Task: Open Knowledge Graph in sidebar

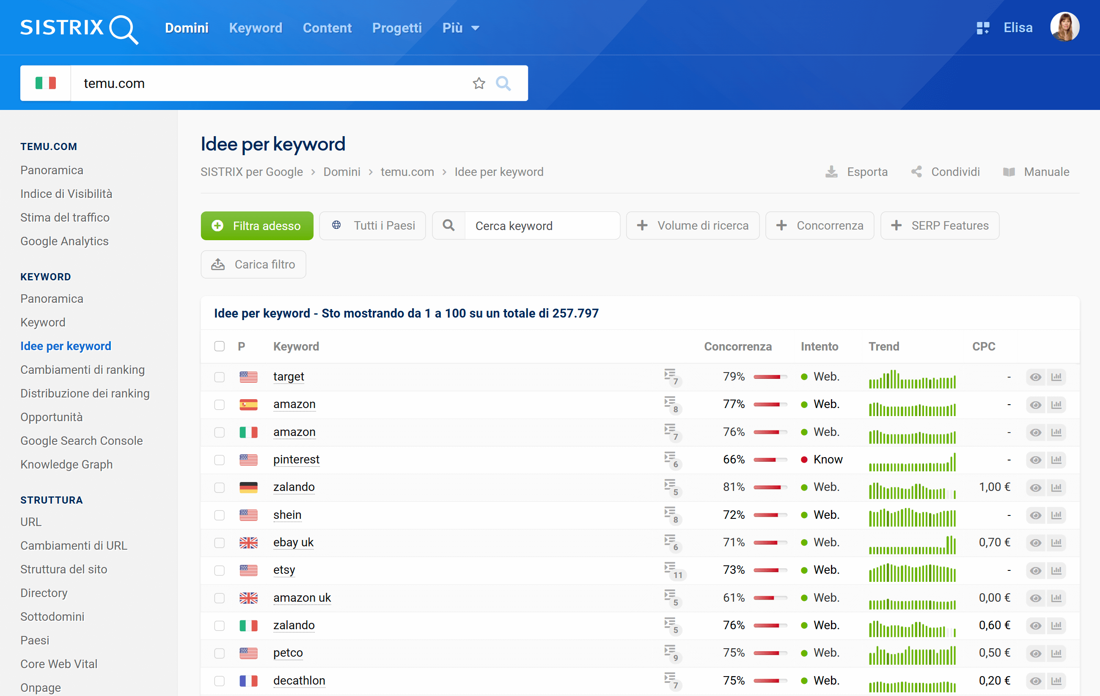Action: click(67, 464)
